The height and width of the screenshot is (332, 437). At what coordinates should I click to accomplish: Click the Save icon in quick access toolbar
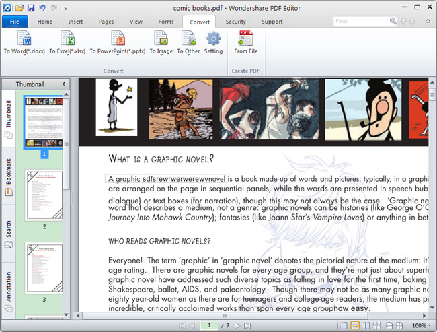pyautogui.click(x=31, y=8)
